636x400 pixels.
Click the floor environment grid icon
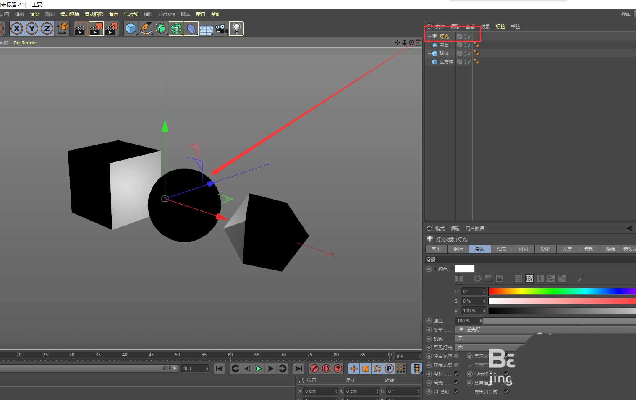click(206, 29)
